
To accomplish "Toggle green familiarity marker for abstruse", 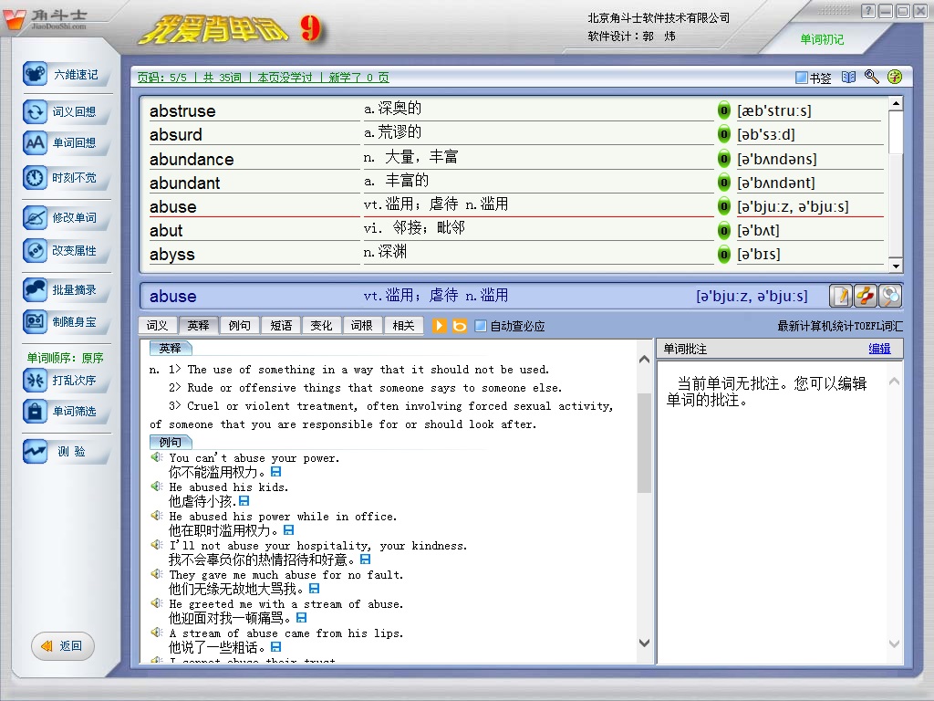I will 724,110.
